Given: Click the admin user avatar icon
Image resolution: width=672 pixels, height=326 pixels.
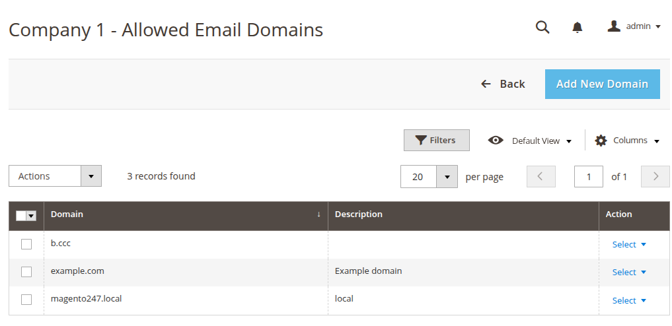Looking at the screenshot, I should 614,26.
